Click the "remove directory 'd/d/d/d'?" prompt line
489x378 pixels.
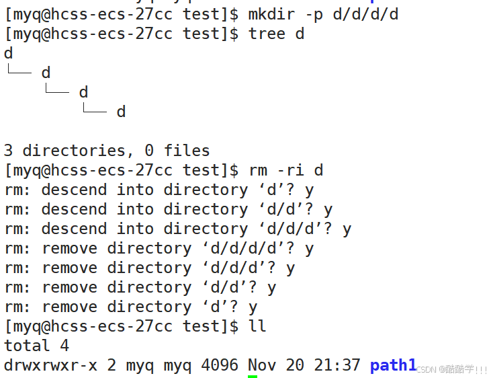tap(159, 249)
